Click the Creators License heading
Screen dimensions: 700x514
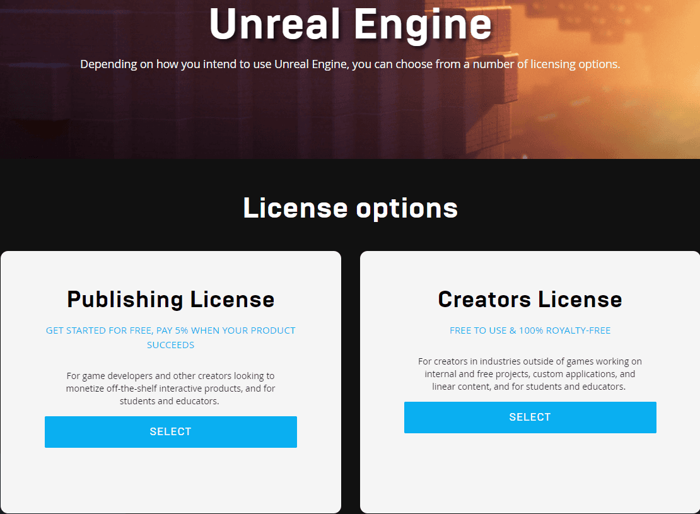[530, 300]
